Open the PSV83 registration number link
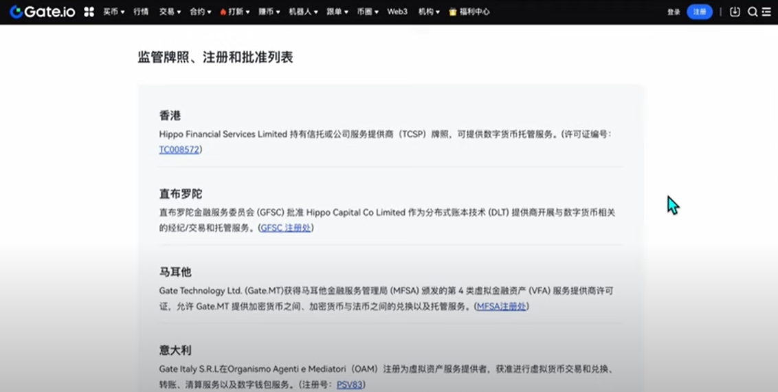 [348, 384]
